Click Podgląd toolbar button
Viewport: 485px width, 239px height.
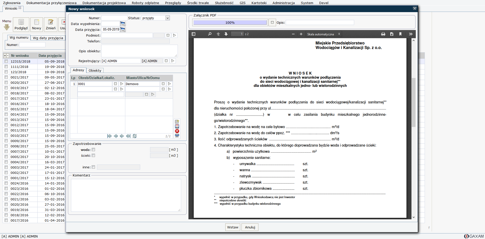[21, 24]
